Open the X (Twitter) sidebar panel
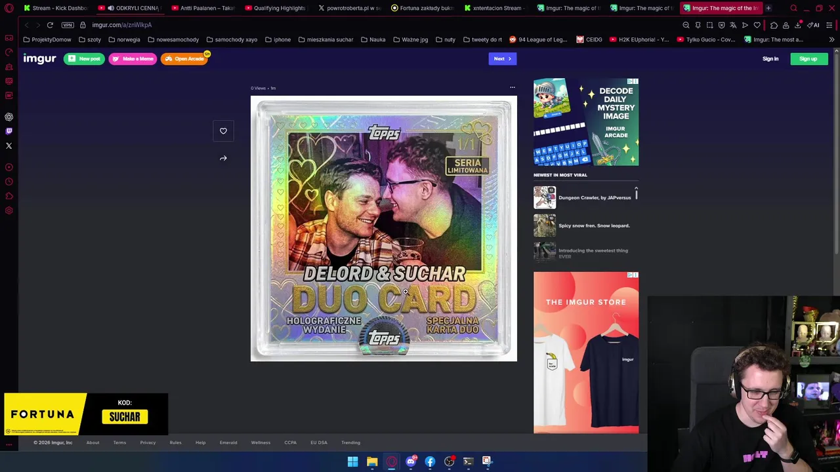The width and height of the screenshot is (840, 472). pyautogui.click(x=9, y=146)
